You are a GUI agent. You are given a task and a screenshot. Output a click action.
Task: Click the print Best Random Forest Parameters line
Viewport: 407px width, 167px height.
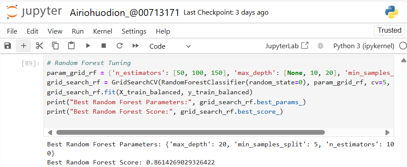[x=176, y=102]
